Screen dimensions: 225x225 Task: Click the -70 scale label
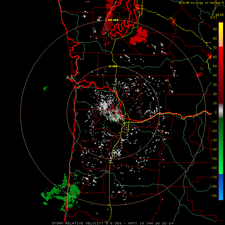coord(214,177)
